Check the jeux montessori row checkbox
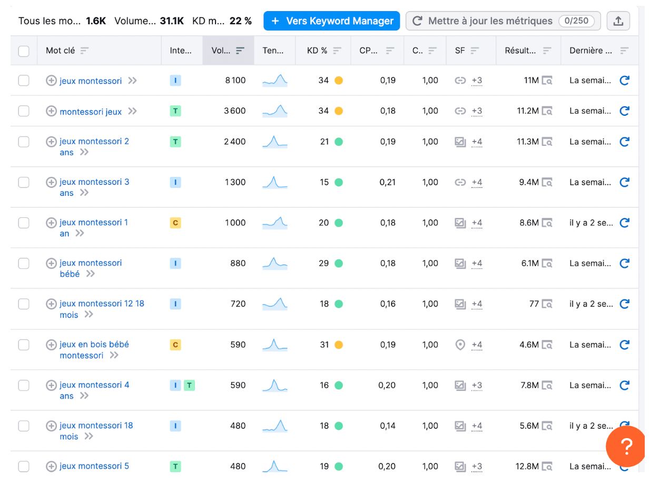The width and height of the screenshot is (650, 478). point(24,81)
